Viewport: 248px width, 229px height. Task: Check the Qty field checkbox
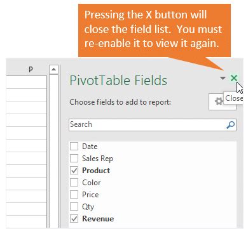74,207
